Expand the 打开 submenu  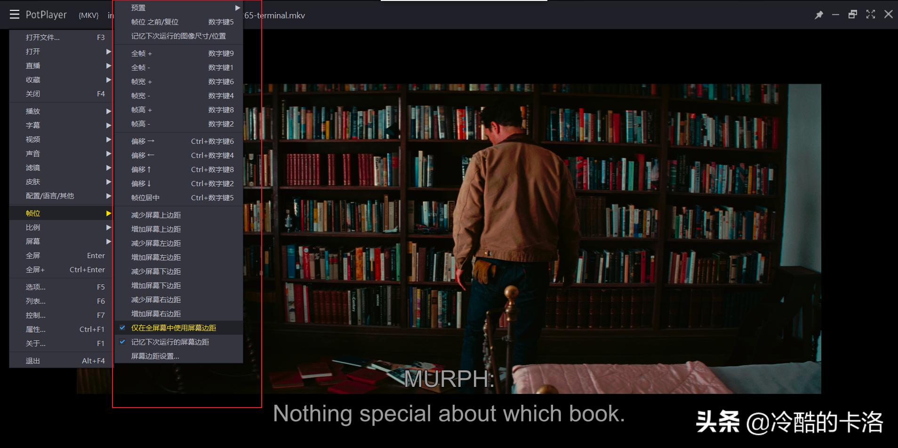(61, 51)
